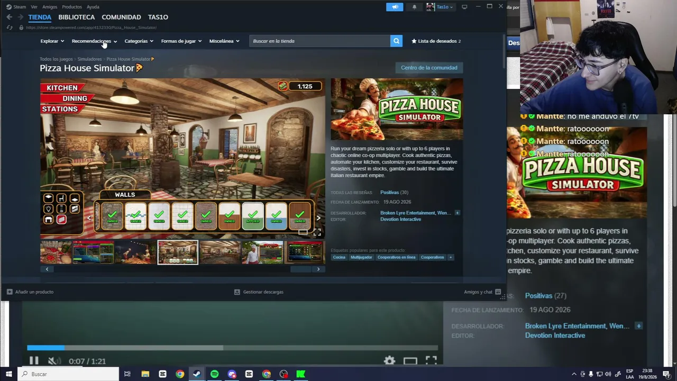
Task: Expand the Miscelánea dropdown
Action: coord(224,41)
